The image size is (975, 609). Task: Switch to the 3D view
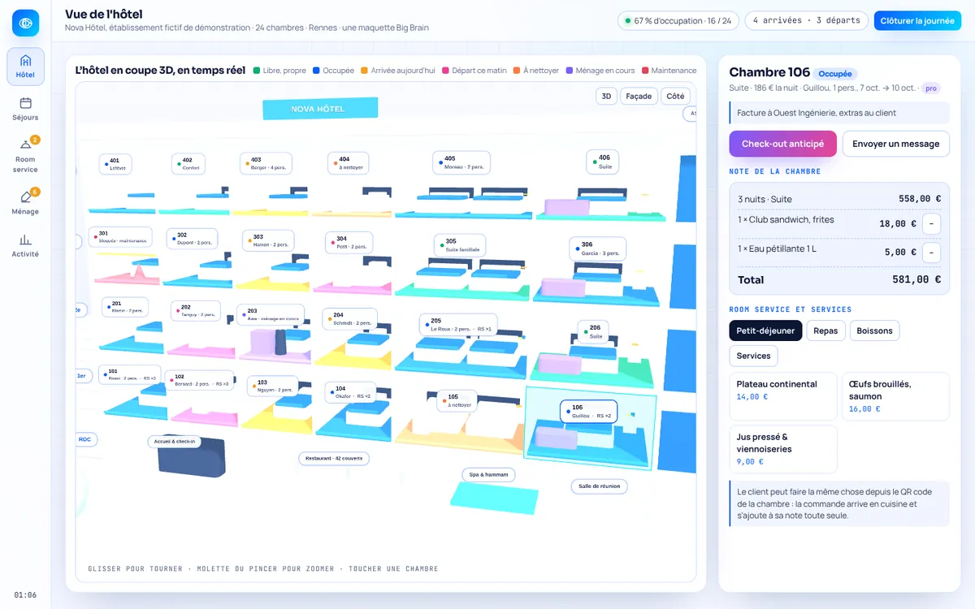pyautogui.click(x=606, y=96)
